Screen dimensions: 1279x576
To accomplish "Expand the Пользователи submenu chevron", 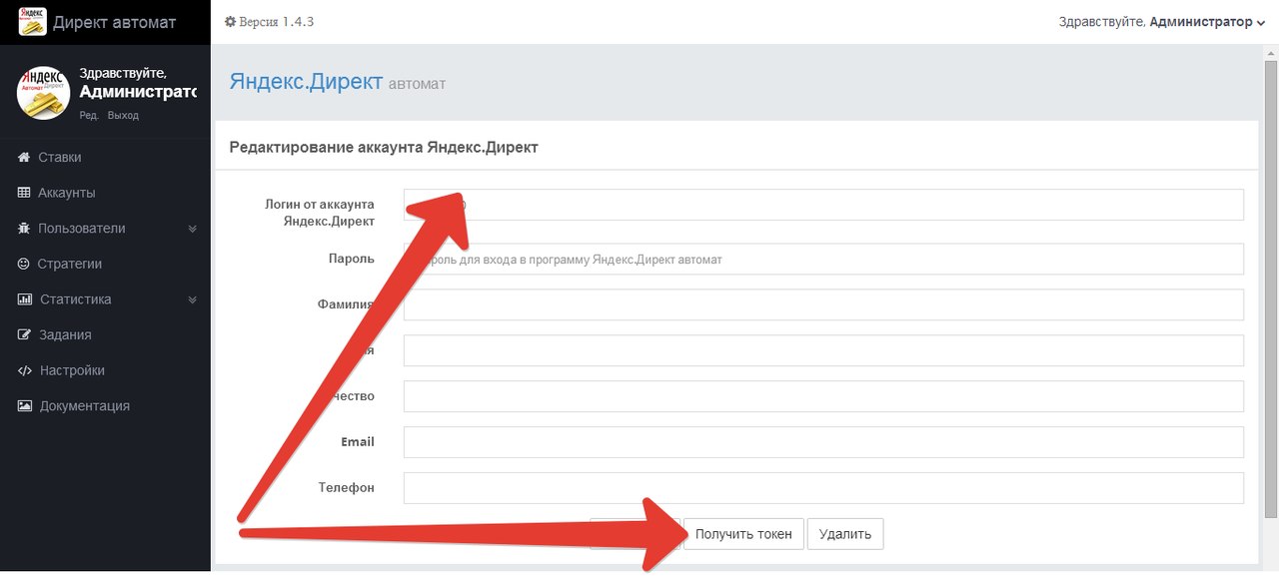I will [193, 229].
